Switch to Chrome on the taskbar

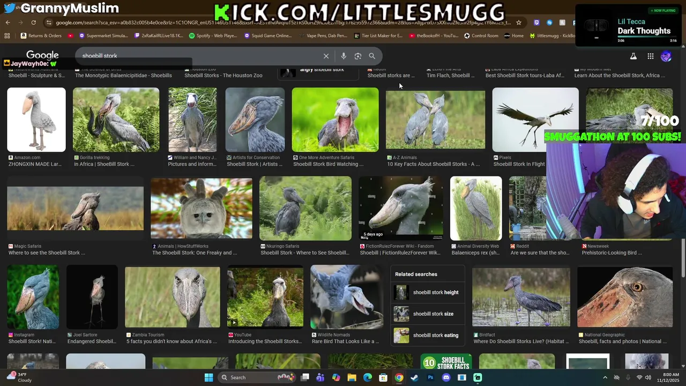pyautogui.click(x=399, y=377)
